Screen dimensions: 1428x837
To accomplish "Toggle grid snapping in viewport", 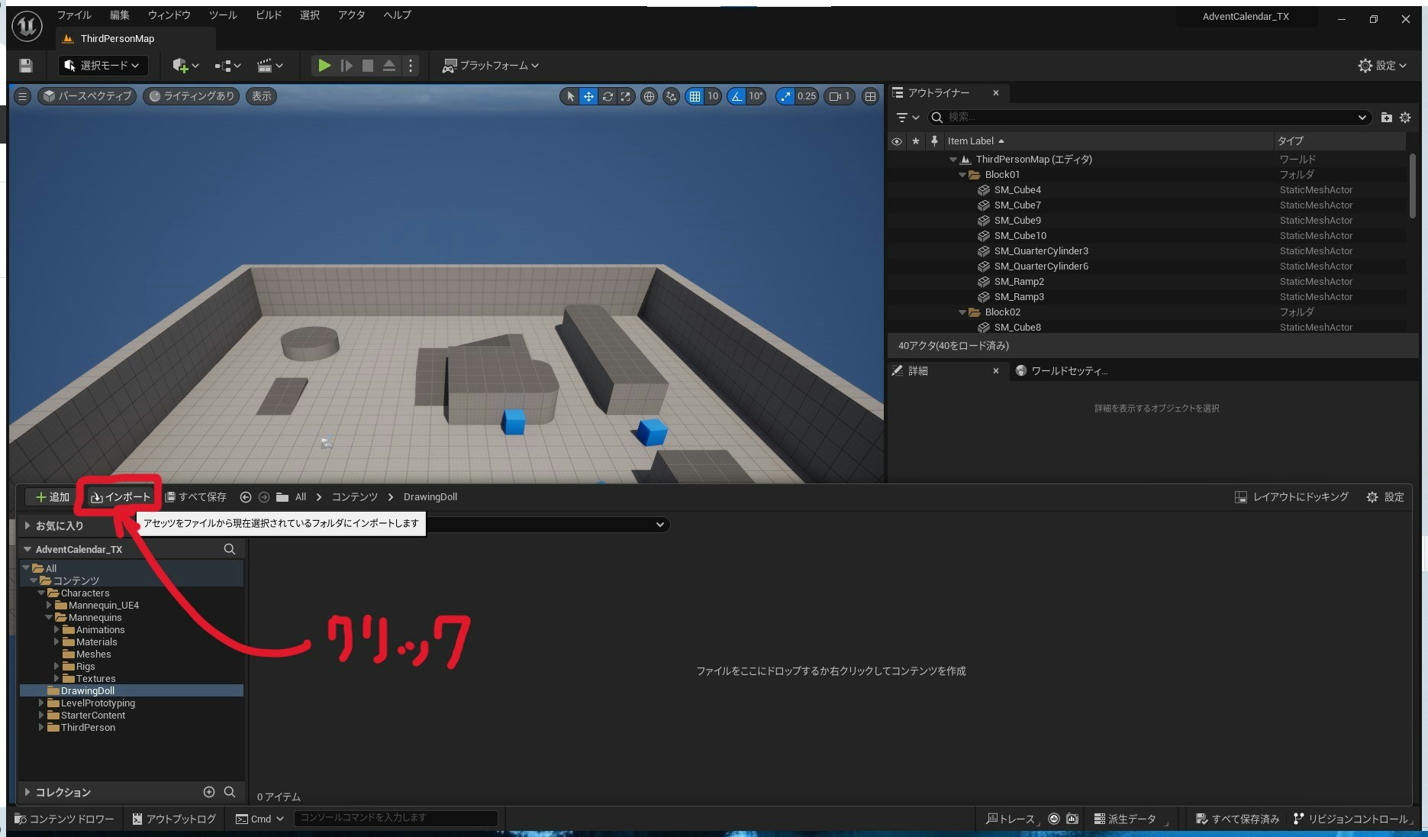I will point(695,96).
